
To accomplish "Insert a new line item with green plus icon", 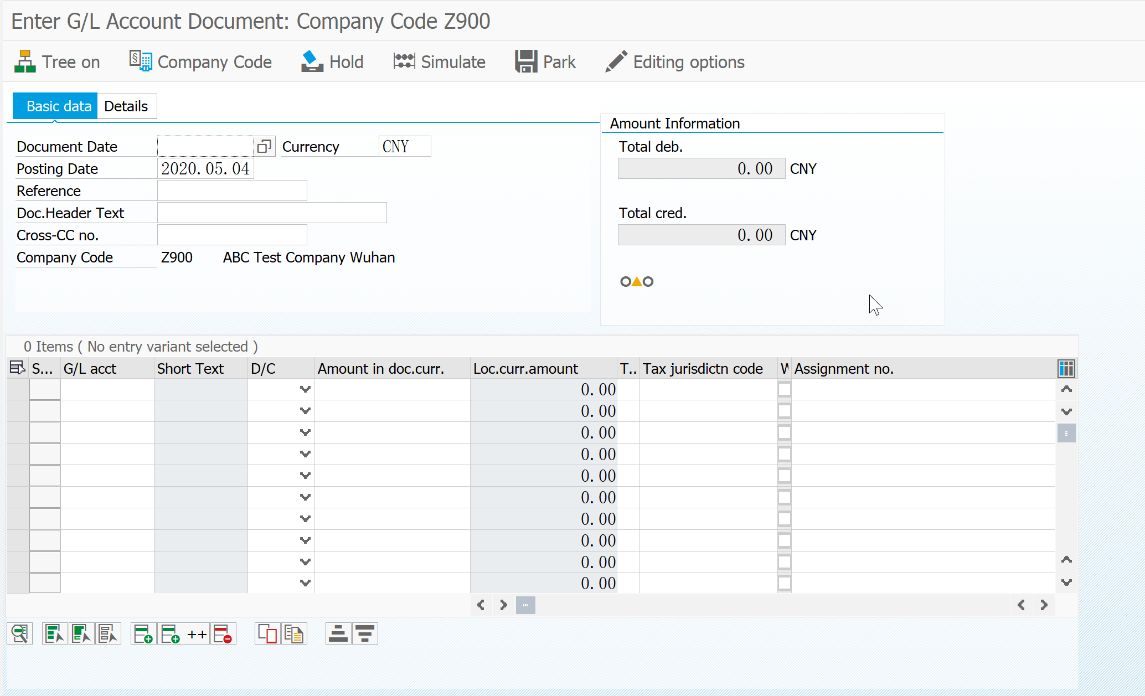I will click(143, 633).
